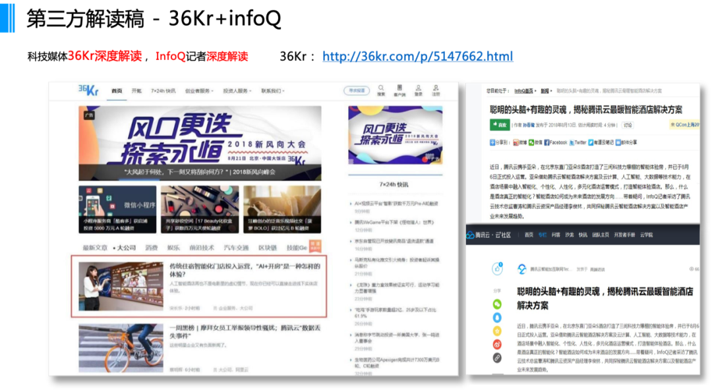Open the 传统住宿智能化门店投入运营 article headline
This screenshot has height=390, width=712.
(245, 270)
